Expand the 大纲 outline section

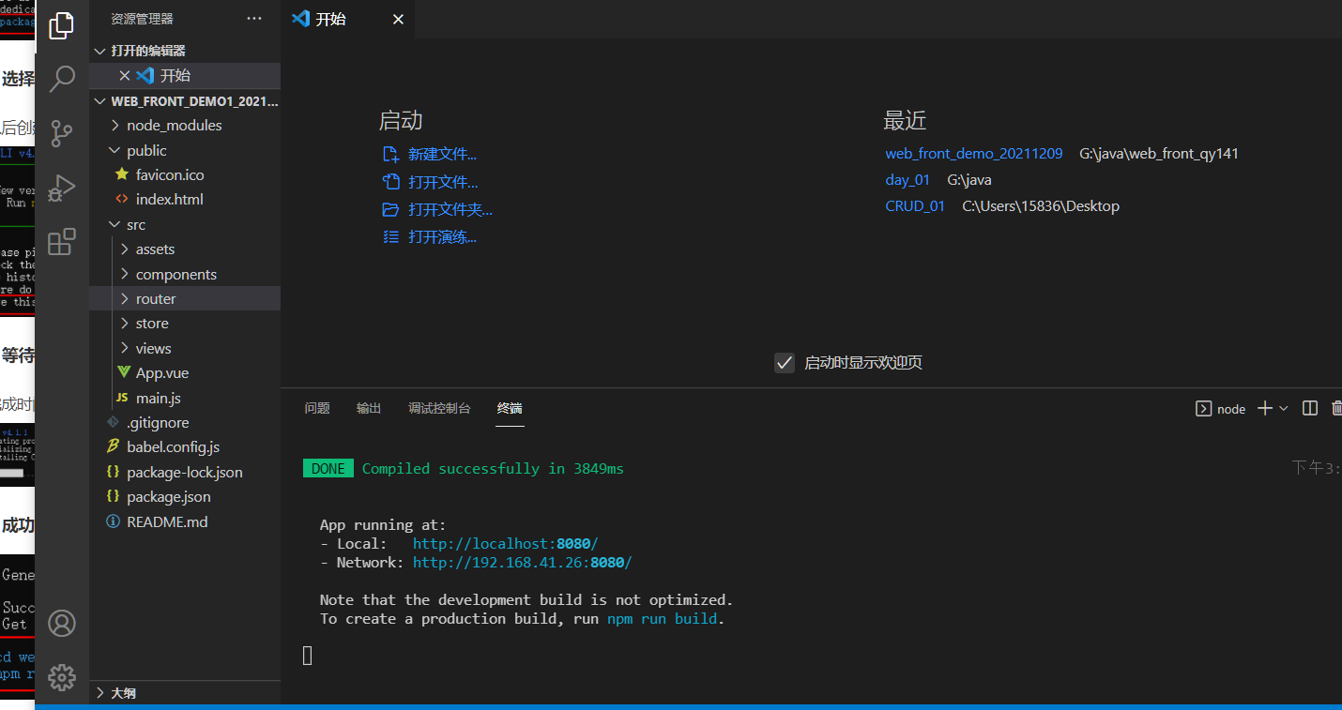point(100,693)
